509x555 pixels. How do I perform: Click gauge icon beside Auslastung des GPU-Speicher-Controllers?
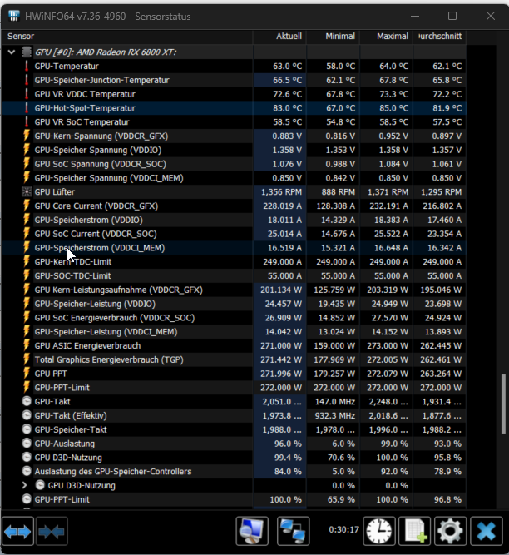click(x=27, y=471)
